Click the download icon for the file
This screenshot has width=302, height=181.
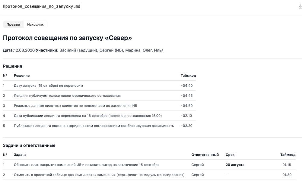(x=300, y=7)
